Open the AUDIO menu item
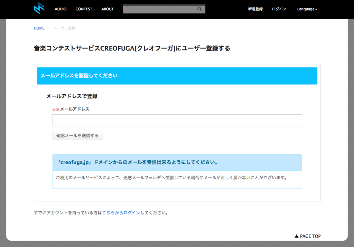Image resolution: width=354 pixels, height=247 pixels. pos(60,9)
